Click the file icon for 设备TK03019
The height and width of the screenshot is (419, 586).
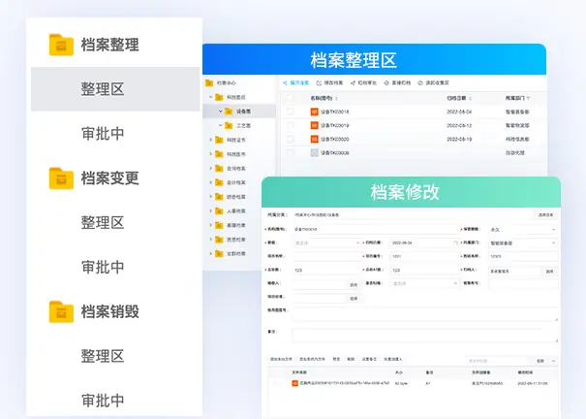coord(314,126)
